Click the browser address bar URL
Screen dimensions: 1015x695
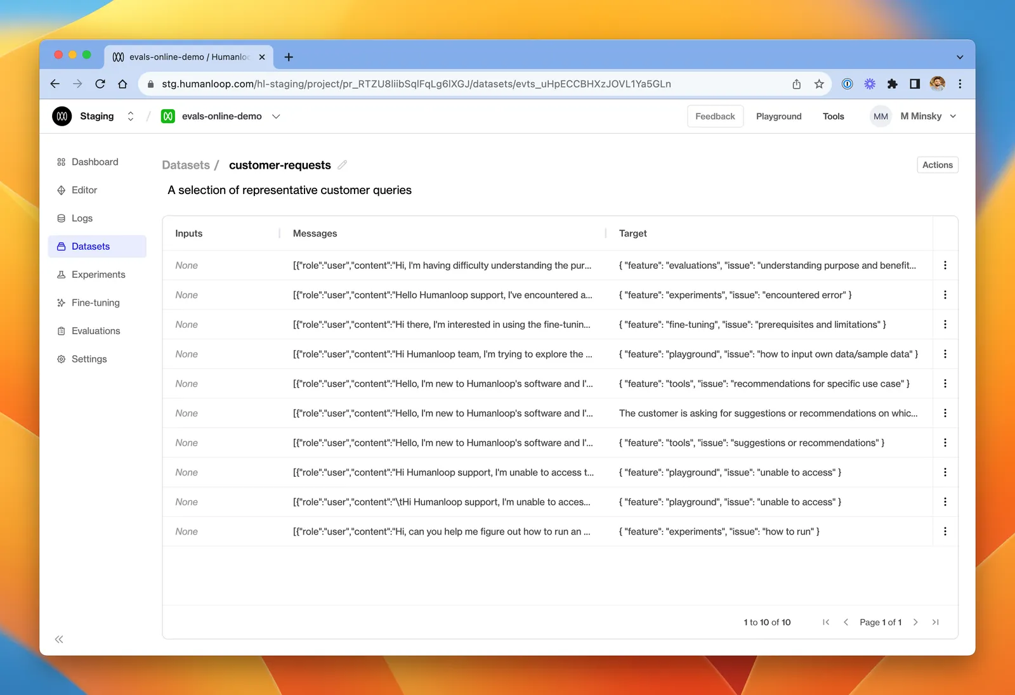(x=416, y=84)
